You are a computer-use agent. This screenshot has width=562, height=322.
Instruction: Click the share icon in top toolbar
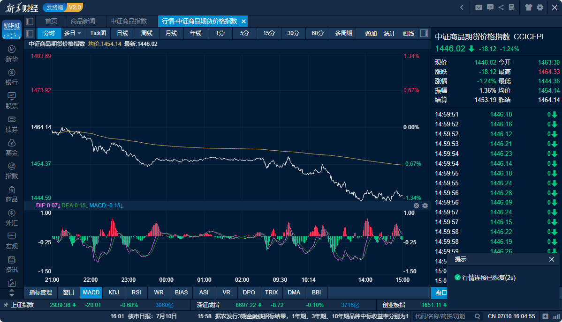(x=501, y=7)
